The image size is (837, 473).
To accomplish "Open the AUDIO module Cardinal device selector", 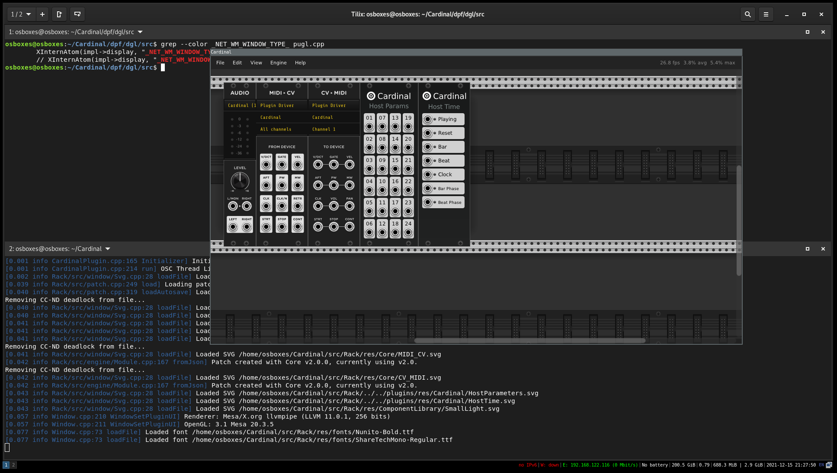I will coord(240,105).
